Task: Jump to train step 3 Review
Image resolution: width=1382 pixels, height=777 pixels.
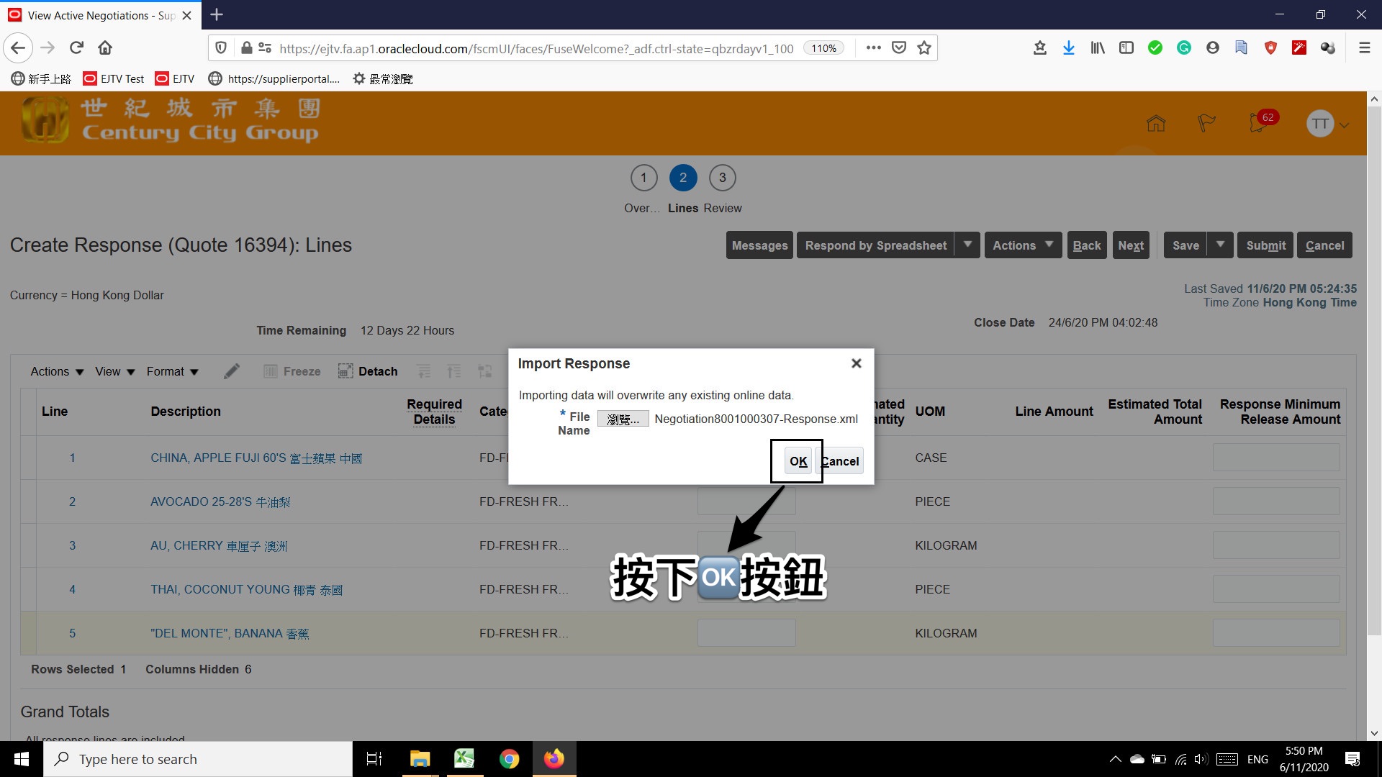Action: coord(723,178)
